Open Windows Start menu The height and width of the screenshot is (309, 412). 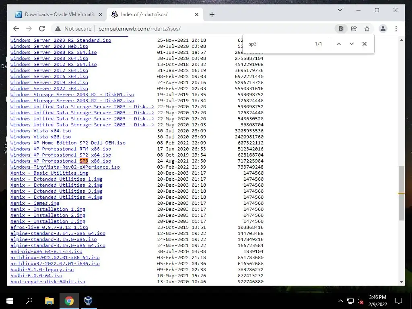pos(10,301)
